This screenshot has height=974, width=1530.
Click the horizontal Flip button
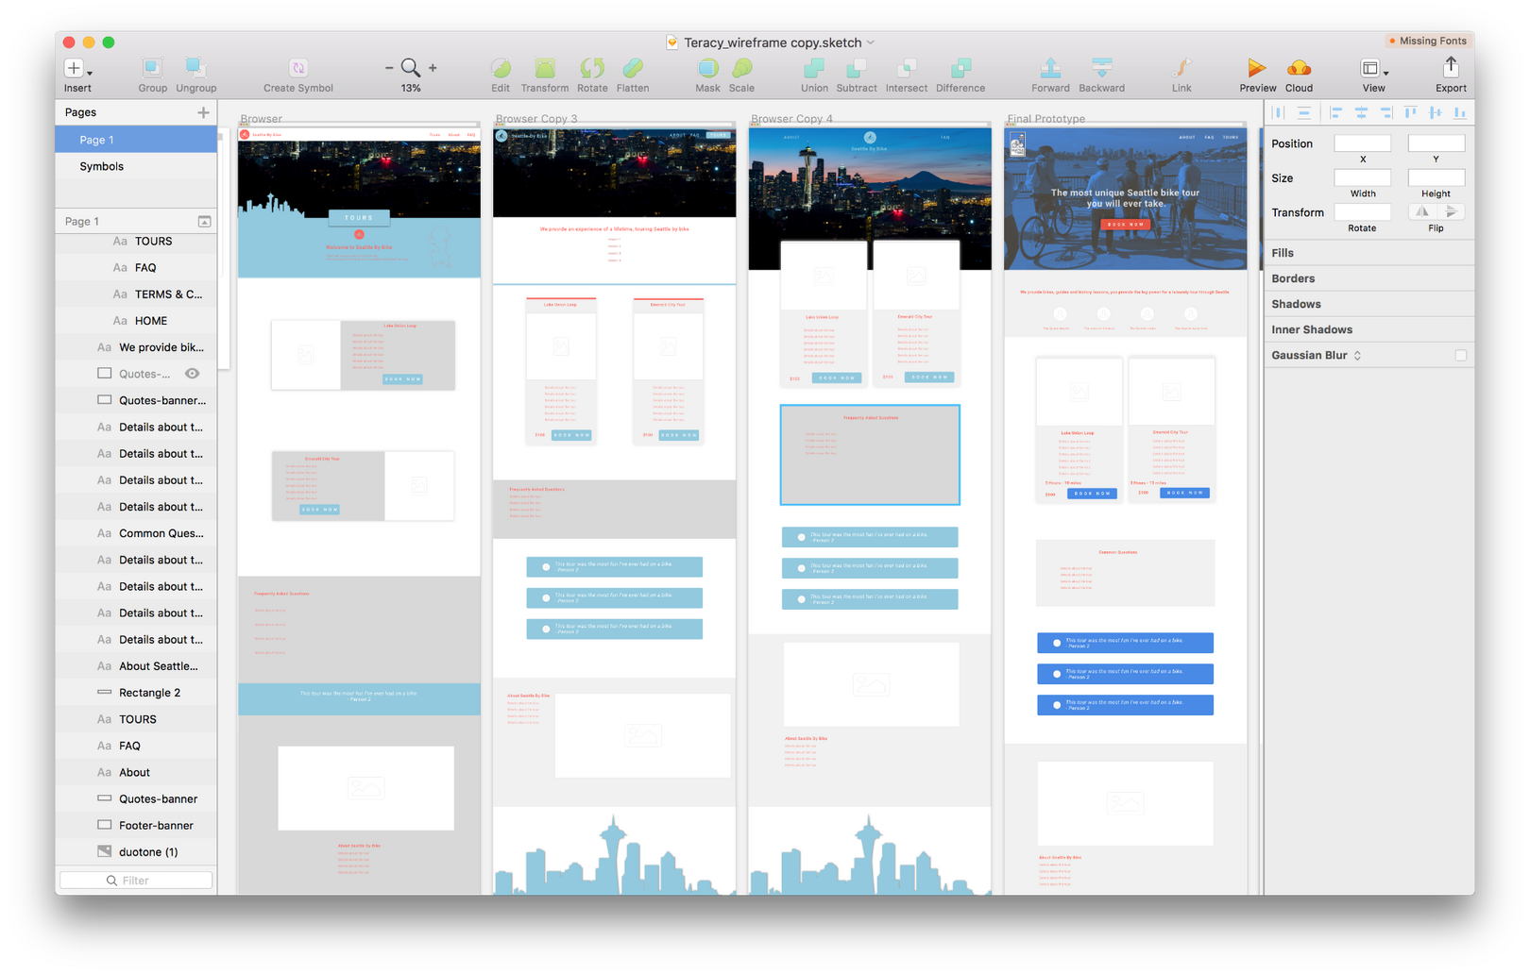click(1422, 212)
